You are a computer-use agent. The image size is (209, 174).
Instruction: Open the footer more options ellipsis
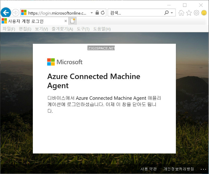(x=203, y=169)
